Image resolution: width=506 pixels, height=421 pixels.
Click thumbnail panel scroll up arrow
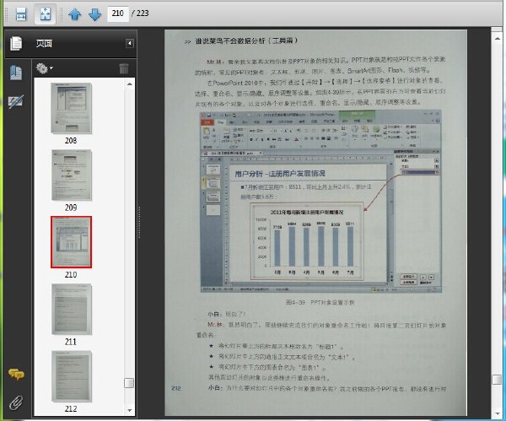click(129, 84)
